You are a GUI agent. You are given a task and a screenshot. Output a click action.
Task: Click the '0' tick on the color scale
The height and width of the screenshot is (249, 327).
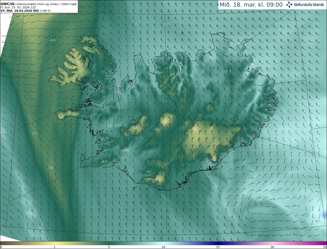coord(1,247)
